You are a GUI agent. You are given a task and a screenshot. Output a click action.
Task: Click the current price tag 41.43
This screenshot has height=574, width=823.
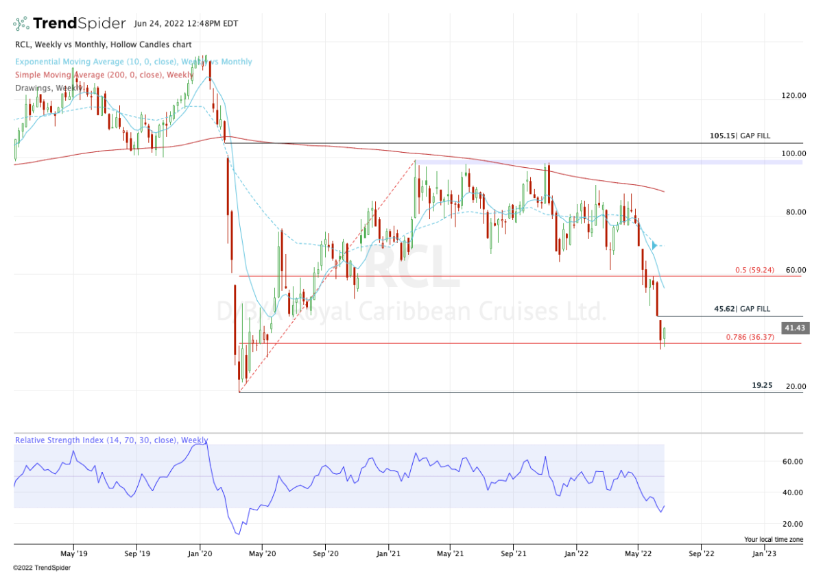click(794, 329)
